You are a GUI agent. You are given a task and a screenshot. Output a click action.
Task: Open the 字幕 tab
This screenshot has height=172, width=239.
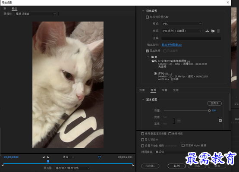click(x=164, y=90)
